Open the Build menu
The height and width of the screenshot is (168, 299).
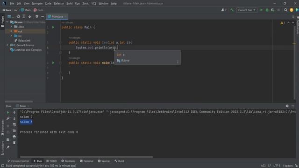point(70,3)
